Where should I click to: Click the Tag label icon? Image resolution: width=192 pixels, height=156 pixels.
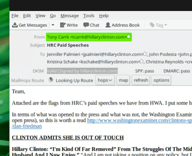[152, 25]
